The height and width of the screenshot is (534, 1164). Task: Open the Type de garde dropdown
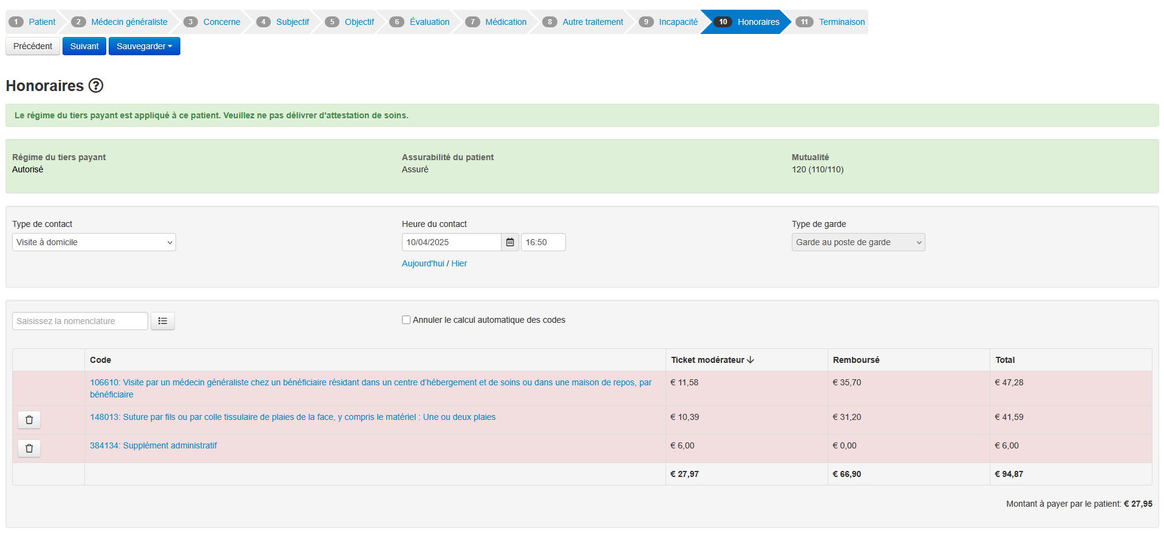858,242
